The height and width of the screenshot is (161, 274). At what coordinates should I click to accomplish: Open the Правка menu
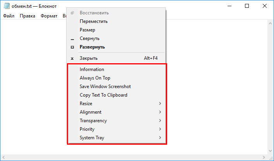[27, 16]
